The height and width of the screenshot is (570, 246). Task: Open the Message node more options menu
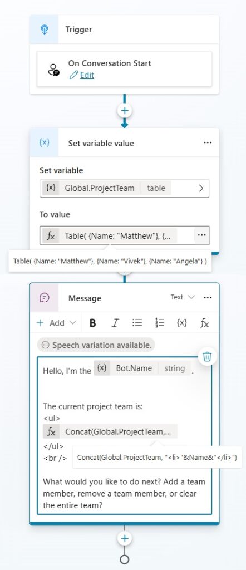[208, 298]
